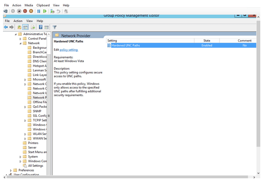Expand the System tree node
The width and height of the screenshot is (262, 180).
[21, 157]
